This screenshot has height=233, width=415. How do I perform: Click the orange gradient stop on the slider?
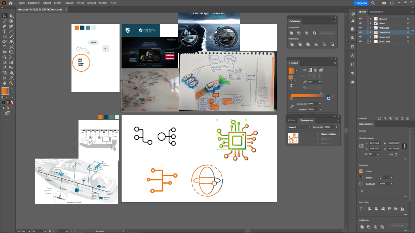tap(291, 98)
